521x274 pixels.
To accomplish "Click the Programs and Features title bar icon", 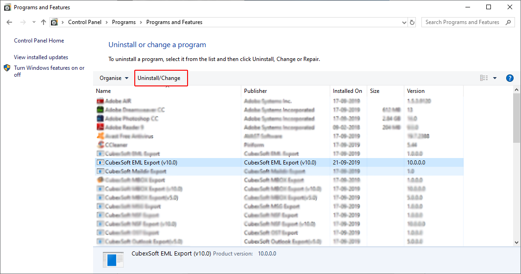I will (7, 7).
